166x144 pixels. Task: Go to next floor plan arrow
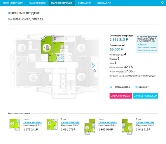(93, 65)
